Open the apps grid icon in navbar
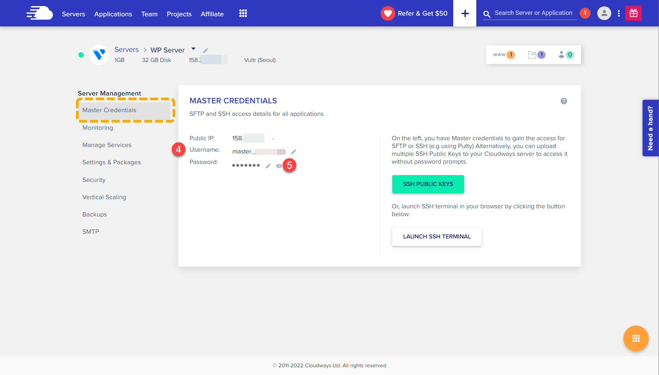Viewport: 659px width, 375px height. 243,14
